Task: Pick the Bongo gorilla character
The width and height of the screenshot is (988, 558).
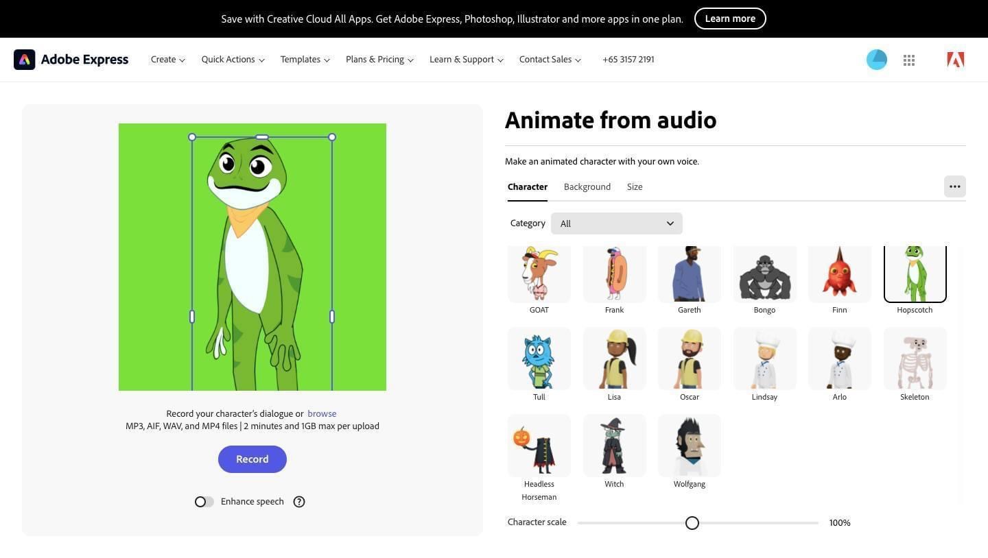Action: click(765, 274)
